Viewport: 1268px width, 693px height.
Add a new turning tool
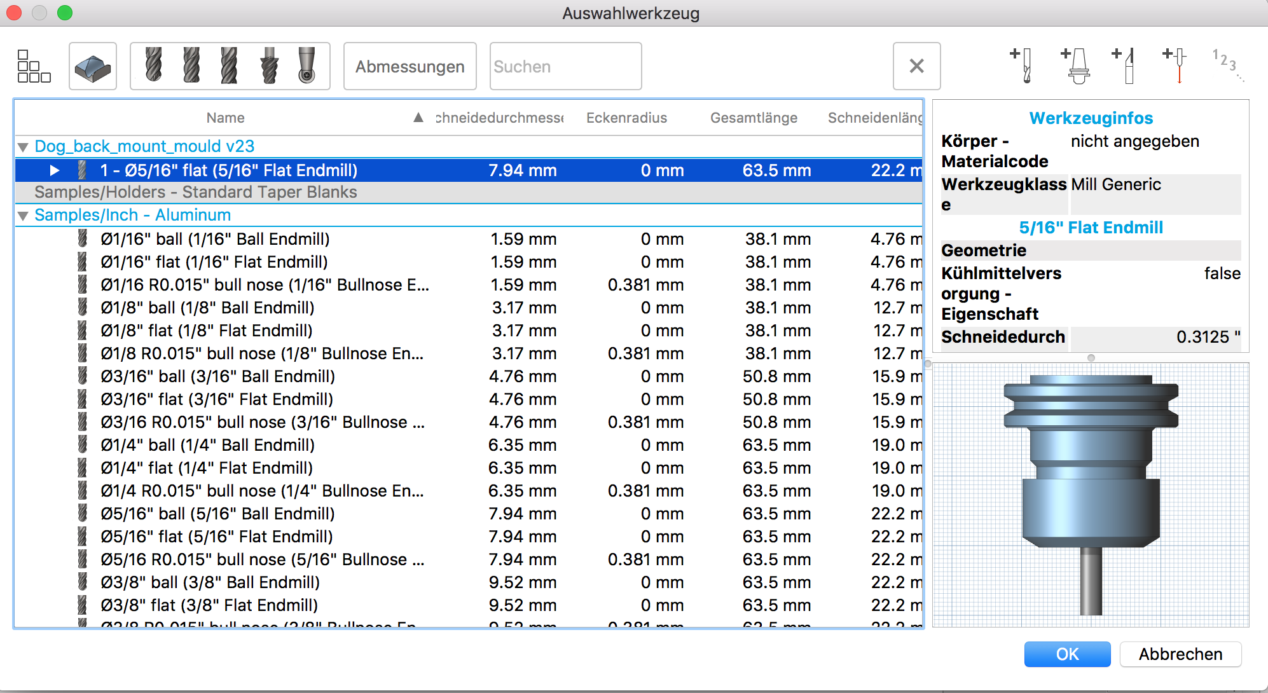(1124, 65)
